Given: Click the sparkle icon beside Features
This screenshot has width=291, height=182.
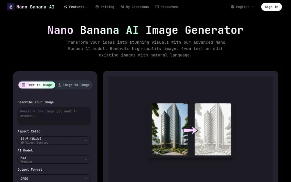Looking at the screenshot, I should pyautogui.click(x=65, y=7).
